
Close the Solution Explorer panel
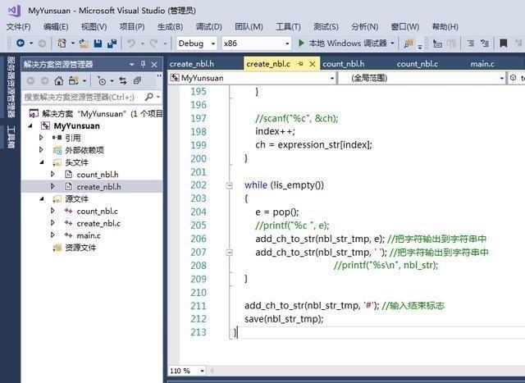pyautogui.click(x=154, y=64)
